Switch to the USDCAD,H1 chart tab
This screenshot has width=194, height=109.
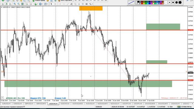click(x=175, y=104)
